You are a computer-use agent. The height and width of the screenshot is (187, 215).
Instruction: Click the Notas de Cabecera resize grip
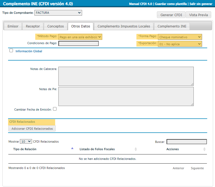(192, 84)
